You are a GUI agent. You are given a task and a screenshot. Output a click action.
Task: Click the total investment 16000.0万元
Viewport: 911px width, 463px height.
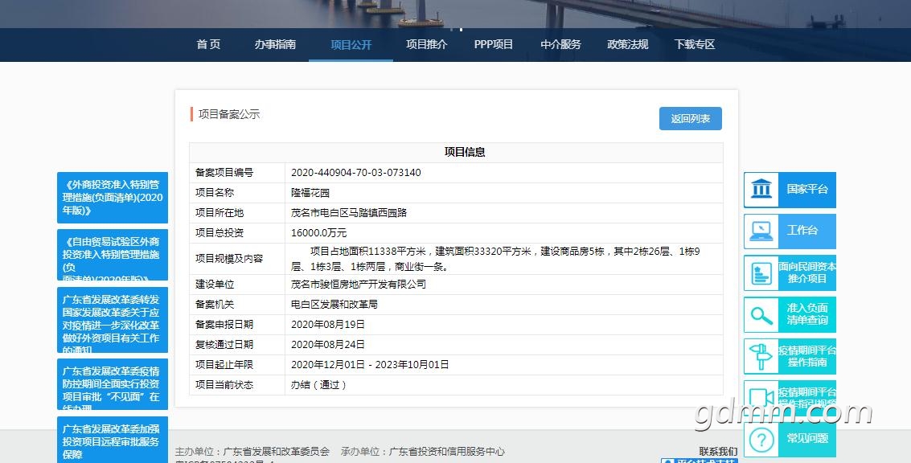click(x=319, y=233)
